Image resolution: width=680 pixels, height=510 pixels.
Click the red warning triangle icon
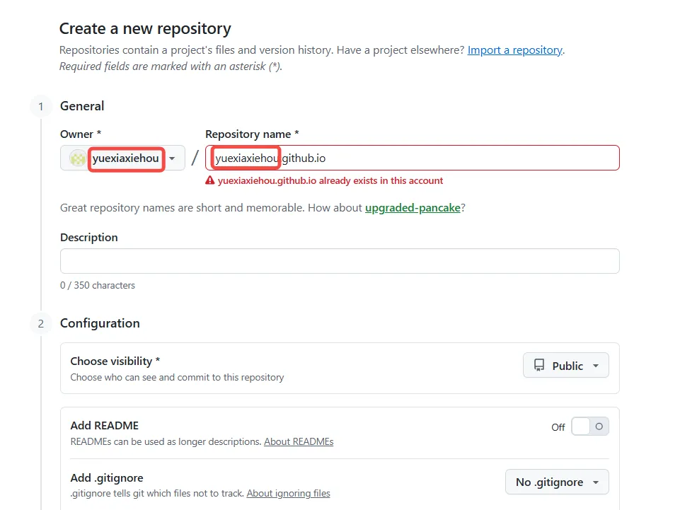(210, 180)
